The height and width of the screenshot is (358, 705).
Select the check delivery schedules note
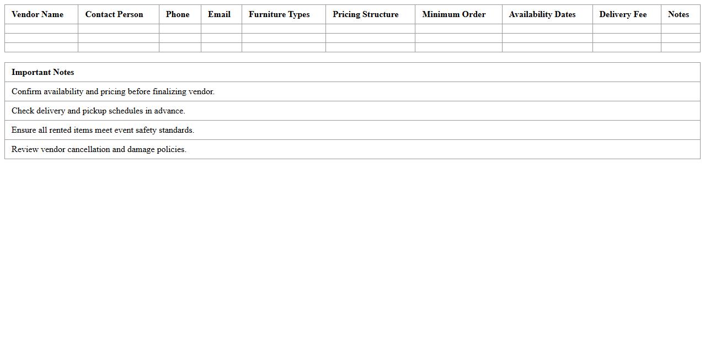[98, 111]
